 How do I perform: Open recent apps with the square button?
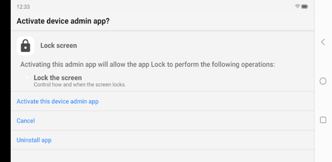pos(323,120)
